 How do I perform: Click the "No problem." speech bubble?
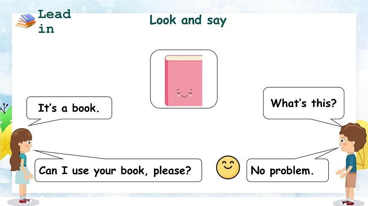288,170
